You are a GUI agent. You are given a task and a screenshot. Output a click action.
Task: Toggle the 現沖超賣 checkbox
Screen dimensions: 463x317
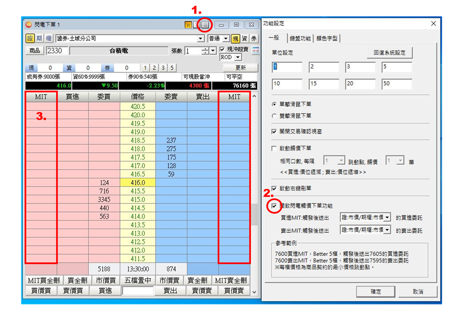coord(223,49)
